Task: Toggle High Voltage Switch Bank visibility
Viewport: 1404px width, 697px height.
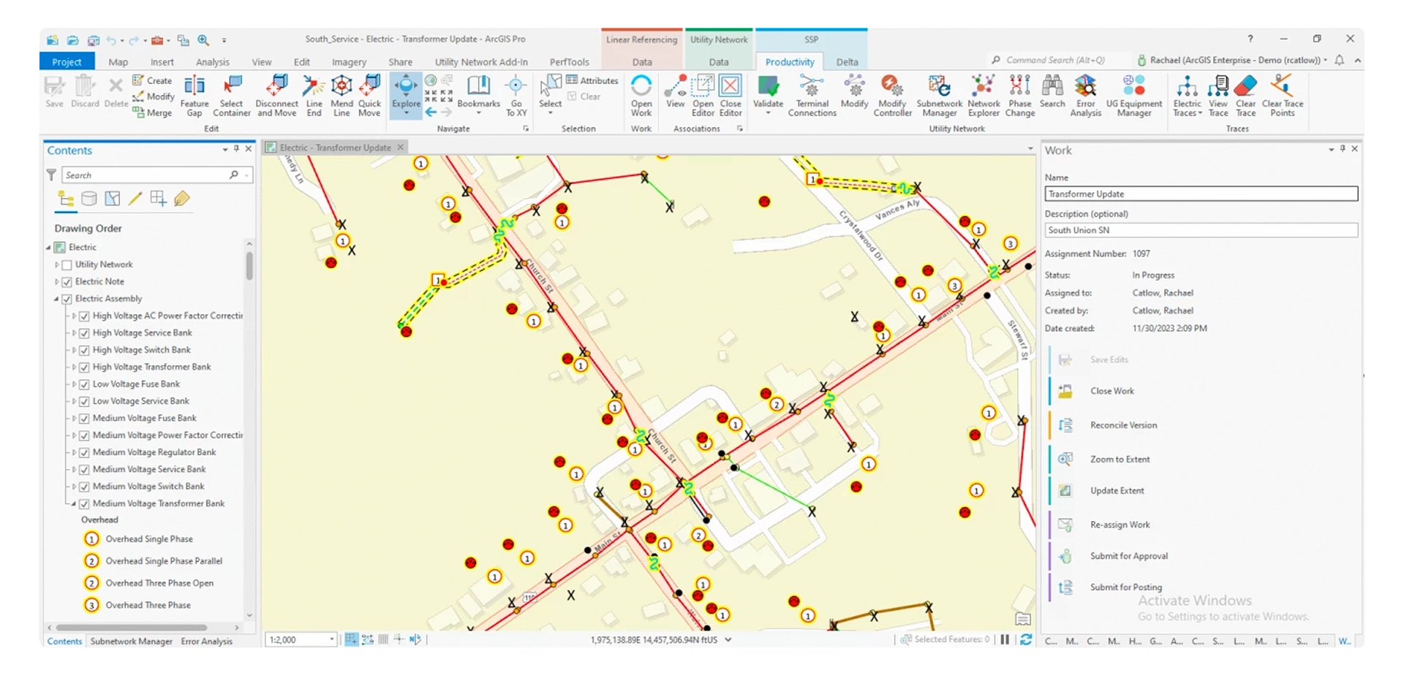Action: click(84, 350)
